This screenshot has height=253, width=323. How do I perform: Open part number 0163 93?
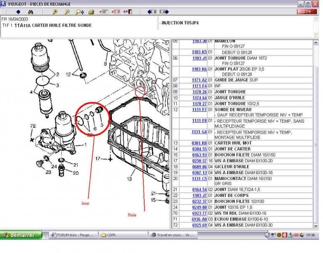point(199,155)
